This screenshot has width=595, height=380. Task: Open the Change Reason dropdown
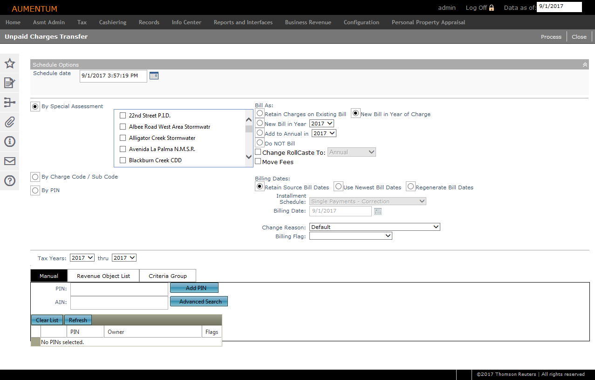click(x=375, y=227)
